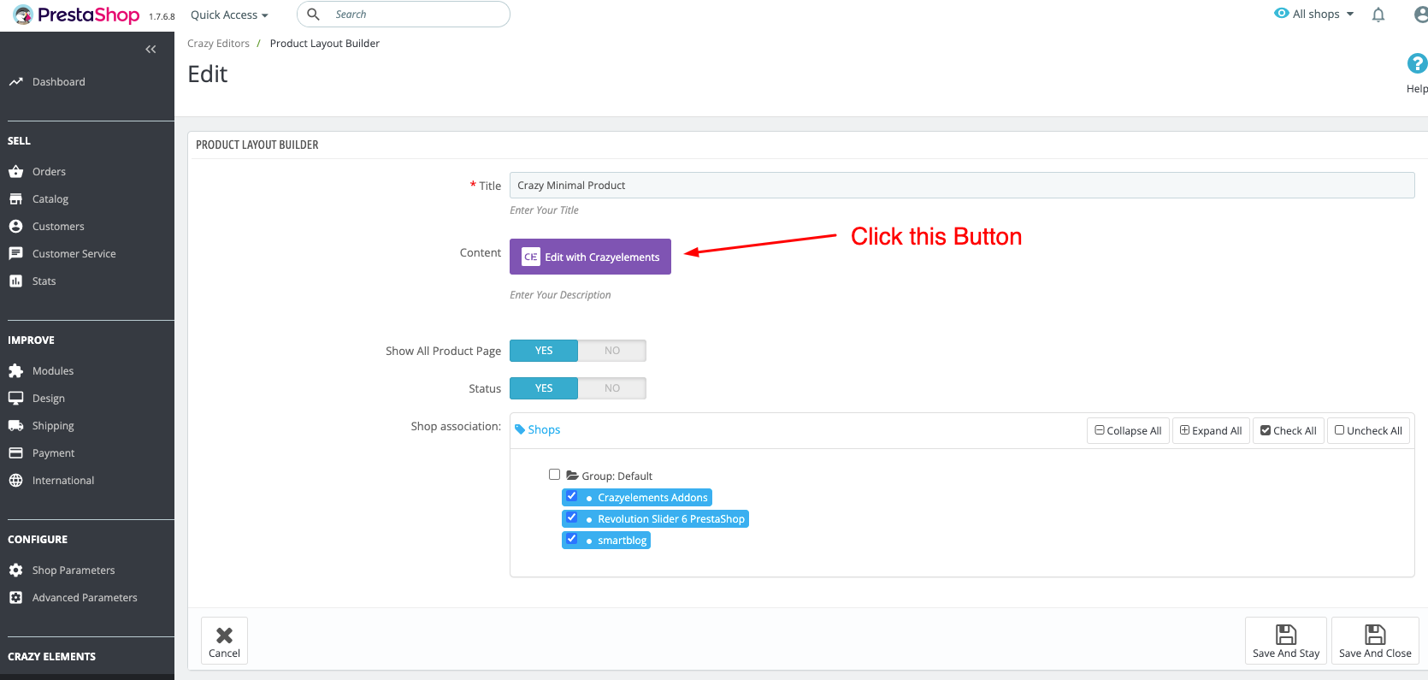Click Edit with Crazyelements button

[x=590, y=257]
